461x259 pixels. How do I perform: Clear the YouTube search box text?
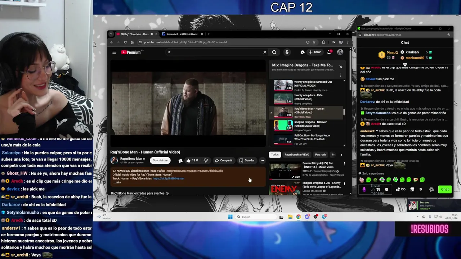pos(265,52)
